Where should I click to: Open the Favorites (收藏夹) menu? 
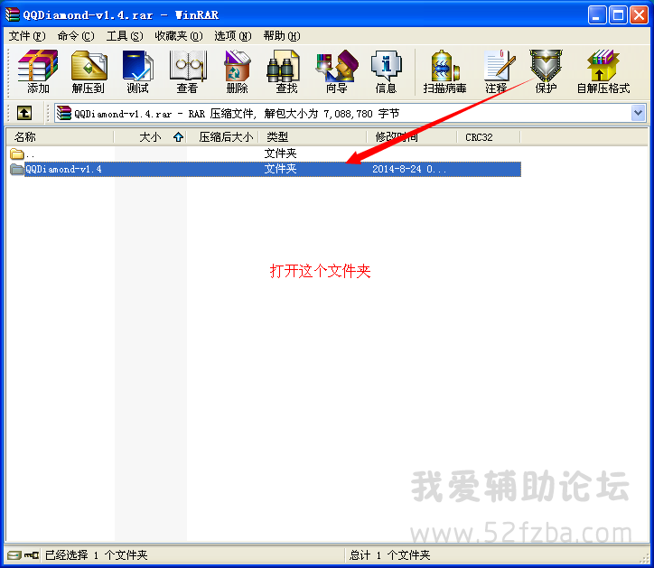179,36
